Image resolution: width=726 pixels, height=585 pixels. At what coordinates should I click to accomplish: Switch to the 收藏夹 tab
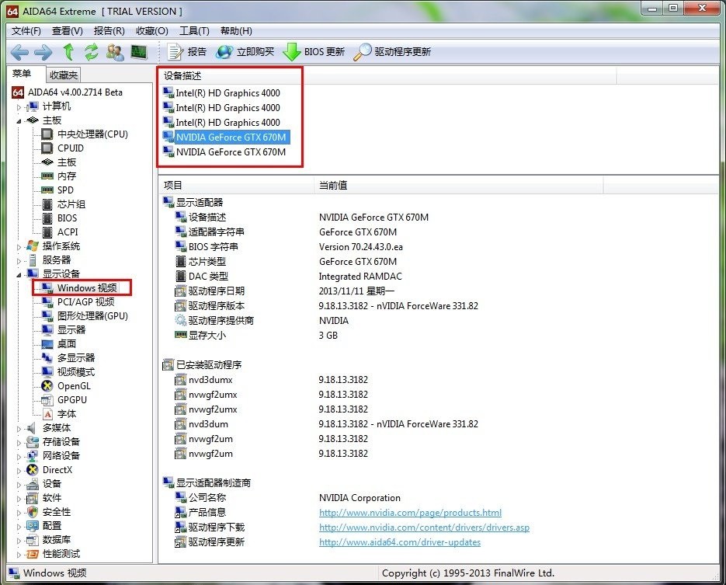click(63, 75)
